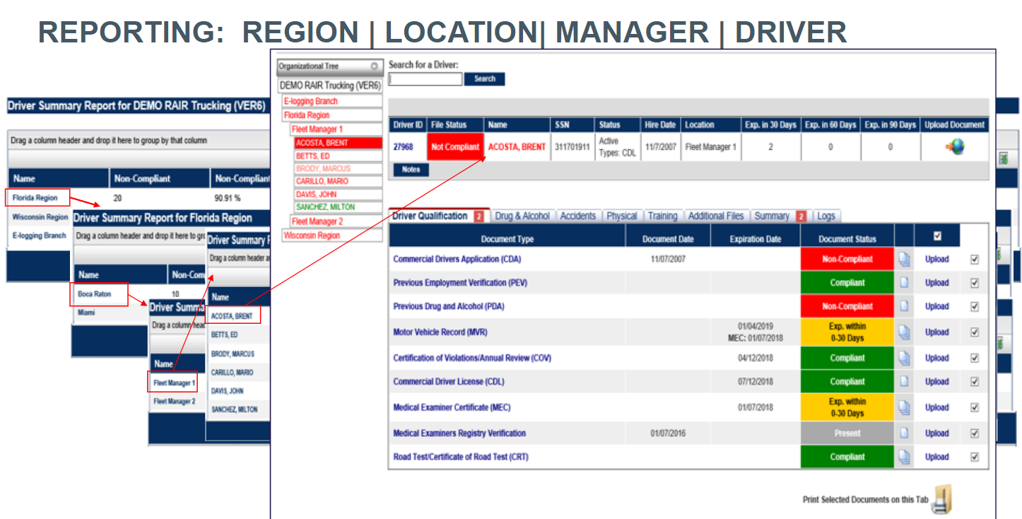Click CARILLO, MARIO in driver summary list
Screen dimensions: 1022x519
(x=232, y=373)
